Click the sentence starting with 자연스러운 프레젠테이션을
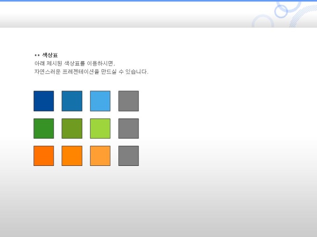317x237 pixels. pos(91,72)
